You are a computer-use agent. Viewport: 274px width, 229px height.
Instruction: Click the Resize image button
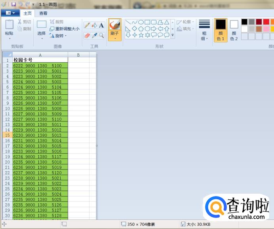pyautogui.click(x=65, y=29)
